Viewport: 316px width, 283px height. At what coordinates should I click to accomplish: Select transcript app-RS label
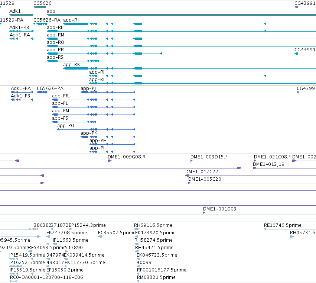point(55,57)
